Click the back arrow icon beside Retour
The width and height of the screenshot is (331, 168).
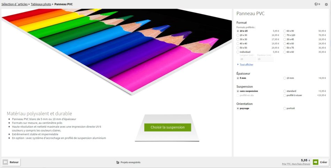tap(5, 162)
